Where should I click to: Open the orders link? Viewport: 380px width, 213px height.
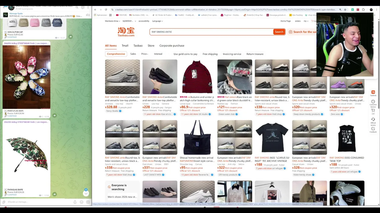(298, 21)
